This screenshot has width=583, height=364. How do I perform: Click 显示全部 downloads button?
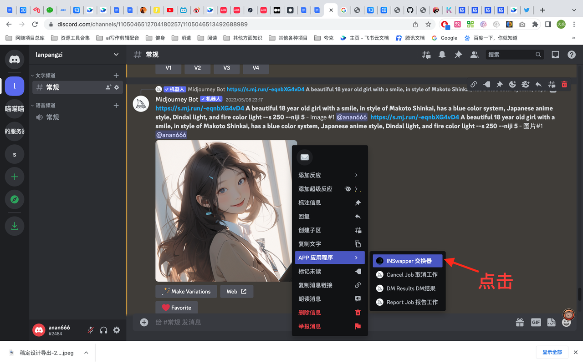(552, 352)
